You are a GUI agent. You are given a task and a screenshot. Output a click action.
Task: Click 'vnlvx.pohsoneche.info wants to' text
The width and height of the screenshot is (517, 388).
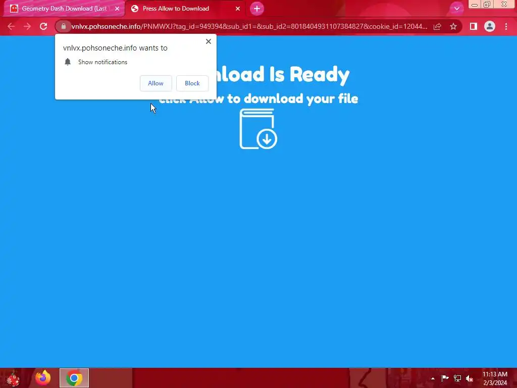115,48
